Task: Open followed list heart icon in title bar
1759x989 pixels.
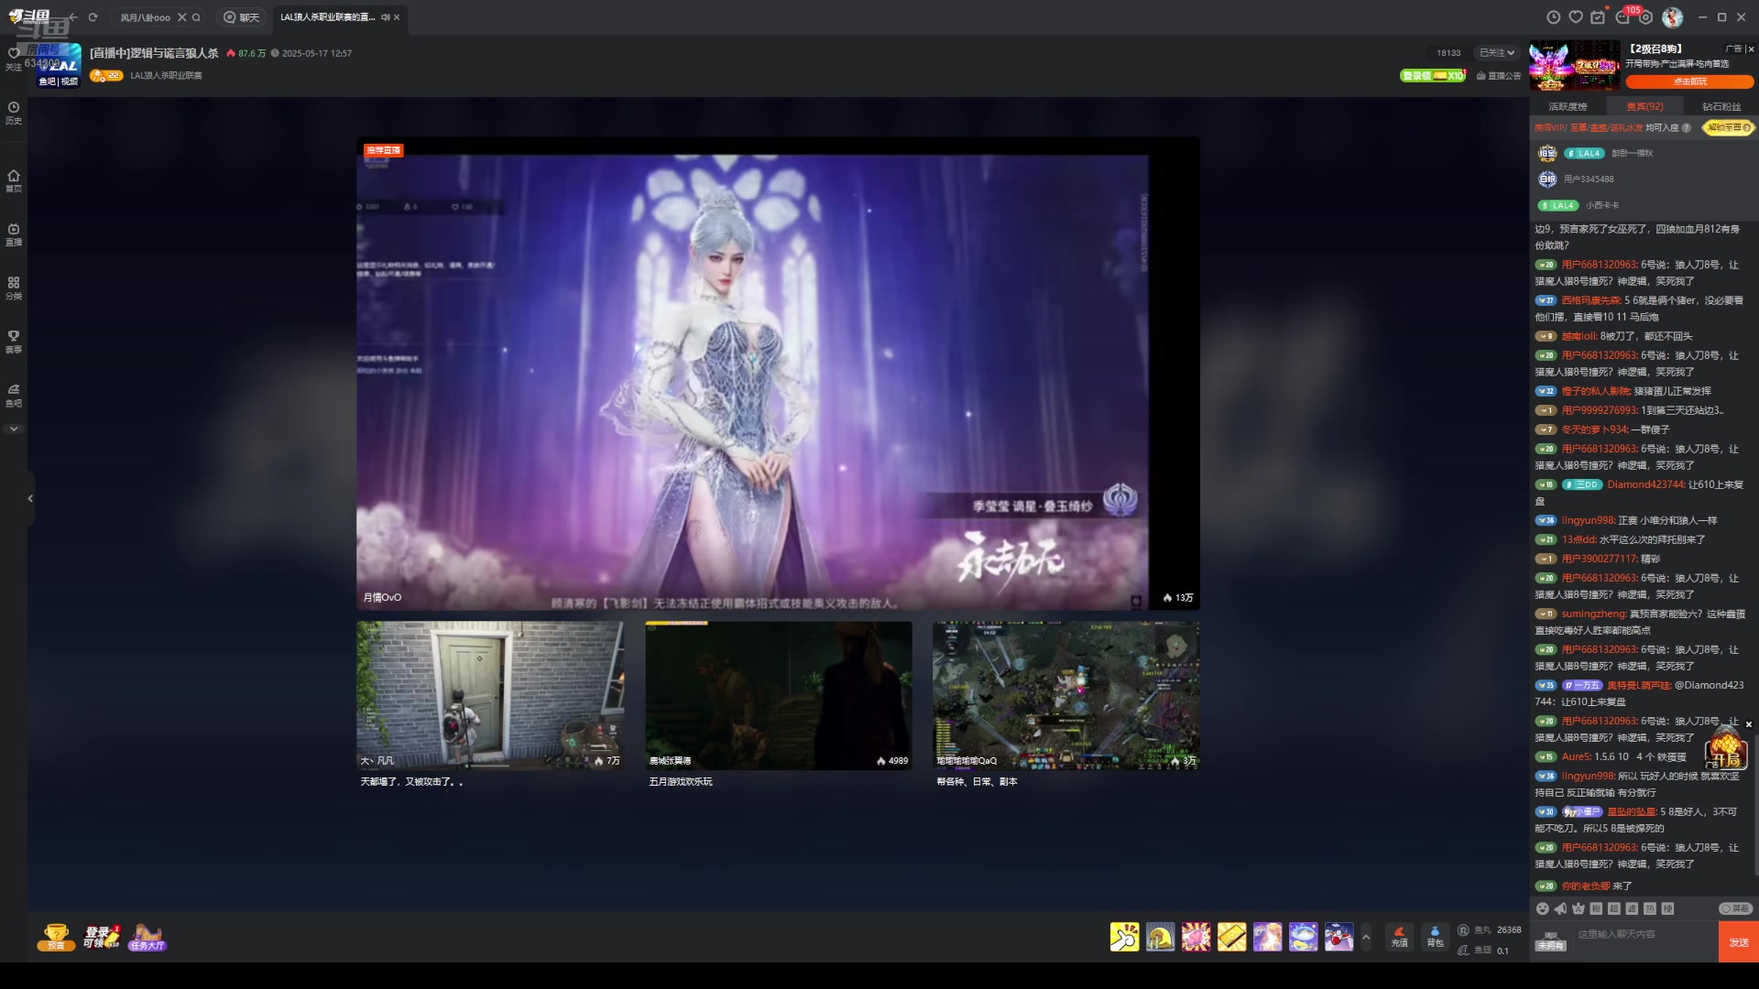Action: (1576, 17)
